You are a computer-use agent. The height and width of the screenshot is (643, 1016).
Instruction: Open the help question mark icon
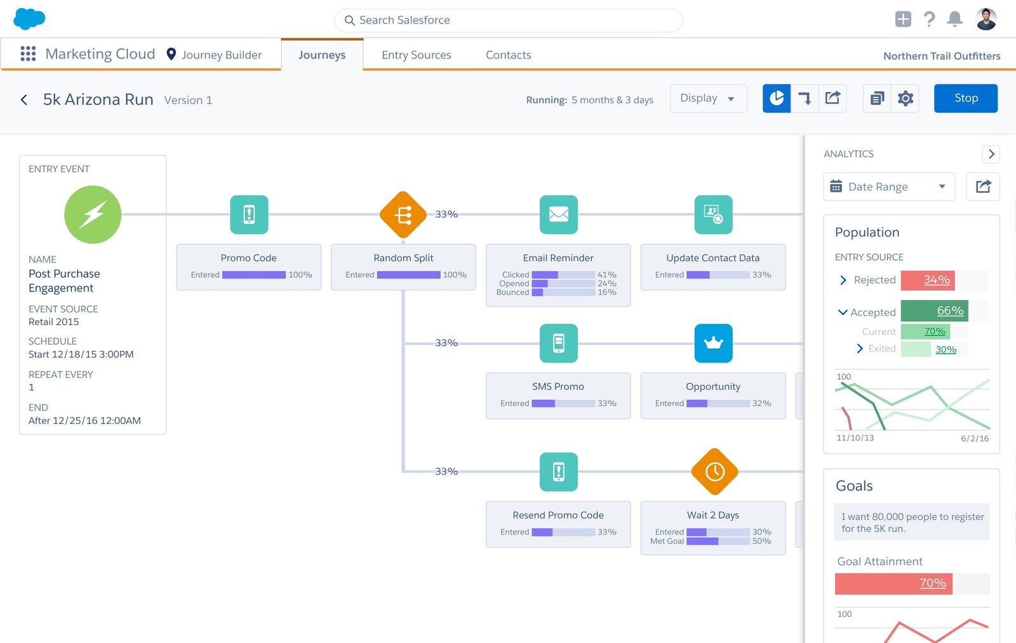(x=929, y=19)
